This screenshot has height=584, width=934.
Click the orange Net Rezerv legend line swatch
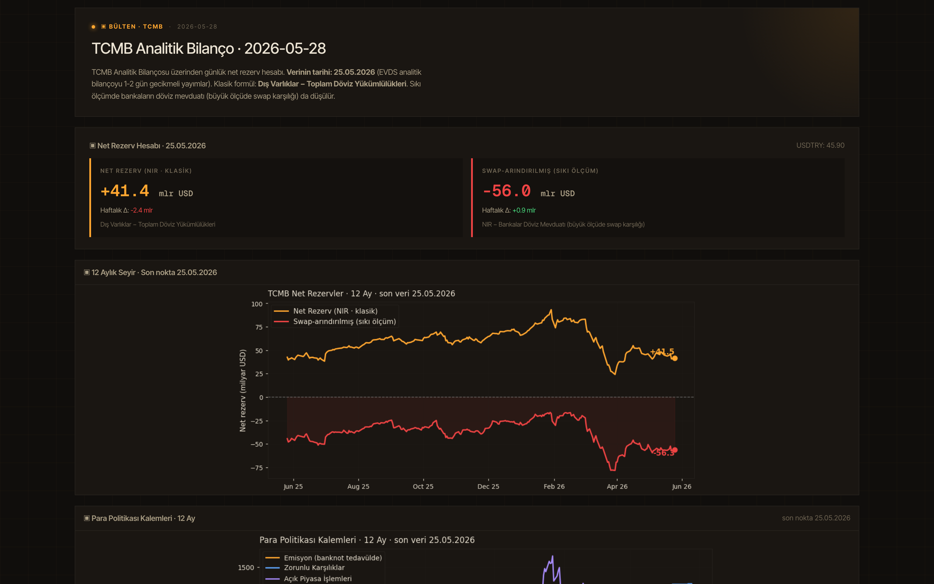(281, 311)
